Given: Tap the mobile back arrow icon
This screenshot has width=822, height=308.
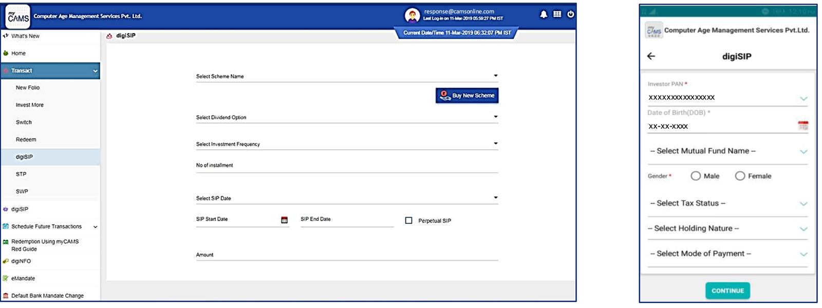Looking at the screenshot, I should (x=651, y=56).
